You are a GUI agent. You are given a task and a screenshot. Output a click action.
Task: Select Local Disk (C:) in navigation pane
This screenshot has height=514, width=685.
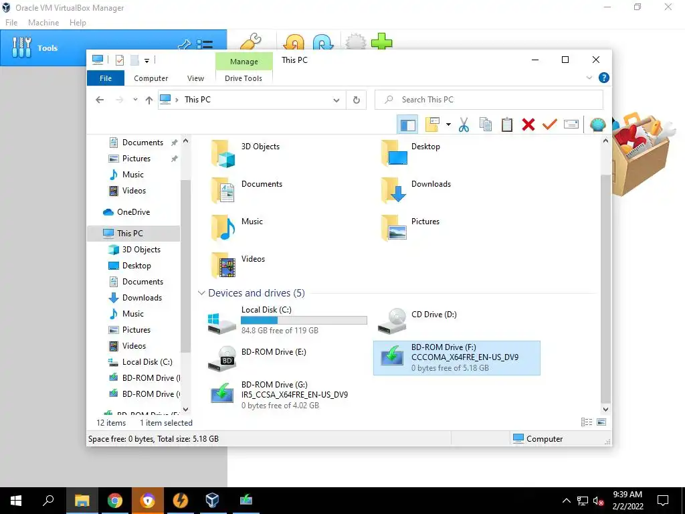coord(147,362)
